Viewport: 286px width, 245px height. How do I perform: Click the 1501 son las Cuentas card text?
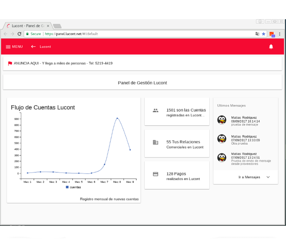[x=186, y=112]
